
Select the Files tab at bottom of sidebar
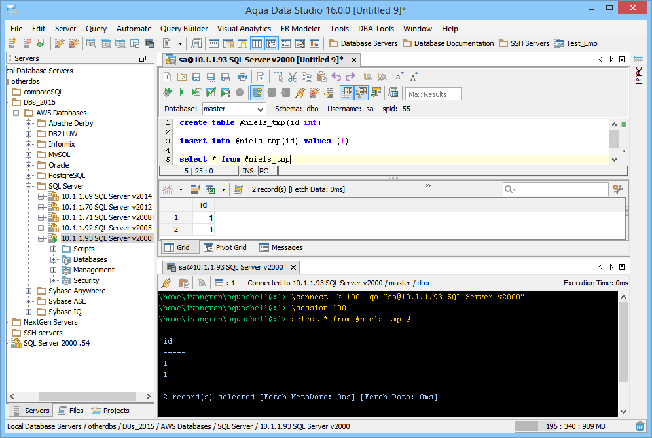(71, 411)
